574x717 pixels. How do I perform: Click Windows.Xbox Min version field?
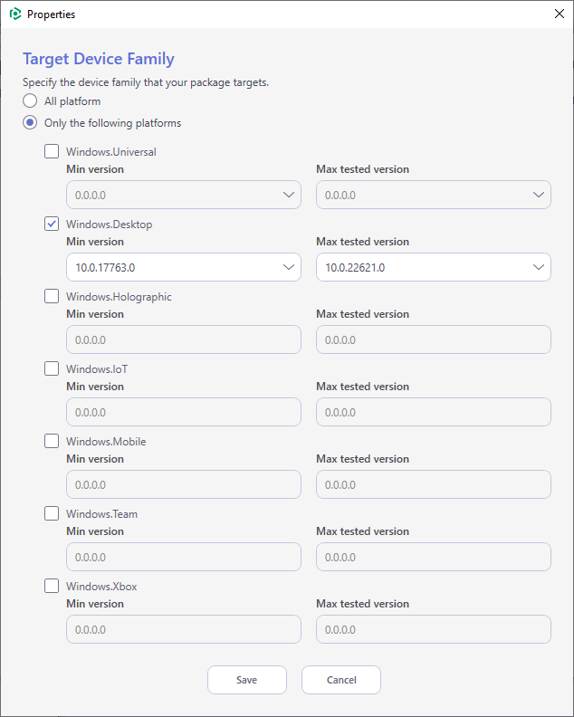tap(184, 629)
